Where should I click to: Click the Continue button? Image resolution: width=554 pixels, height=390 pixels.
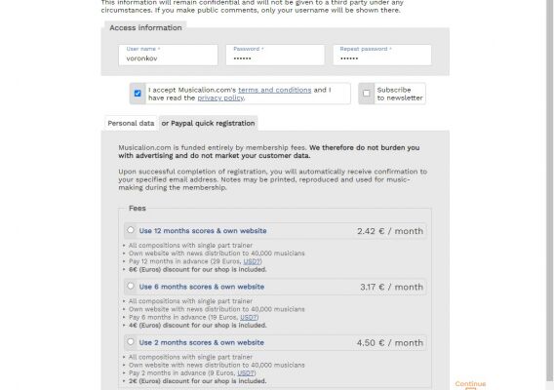(x=470, y=384)
